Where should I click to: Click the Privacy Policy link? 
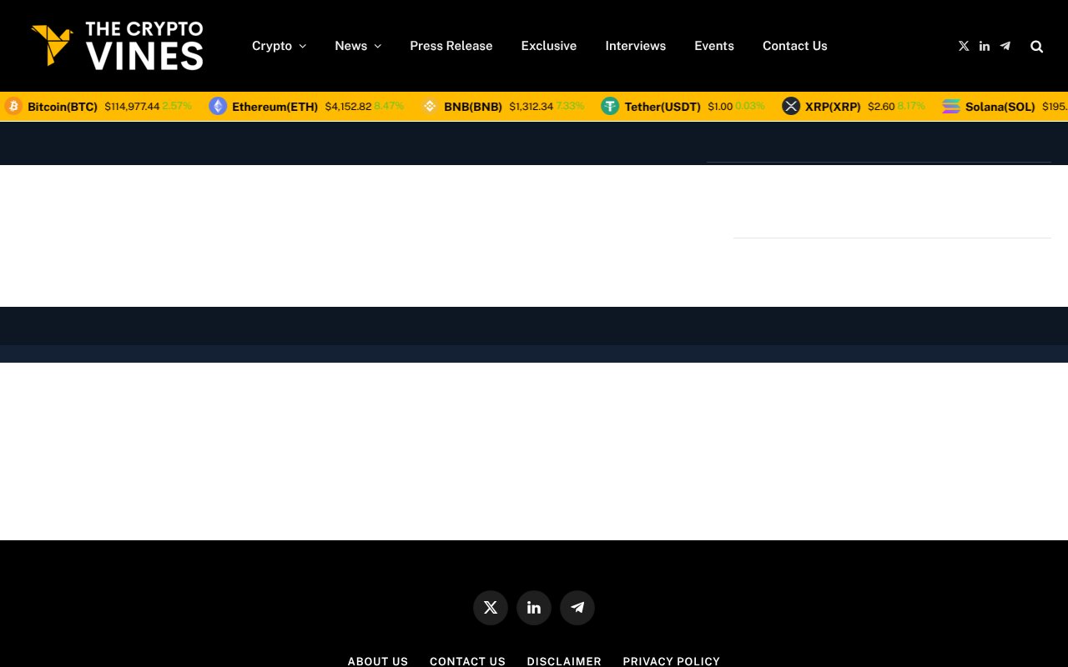point(671,661)
